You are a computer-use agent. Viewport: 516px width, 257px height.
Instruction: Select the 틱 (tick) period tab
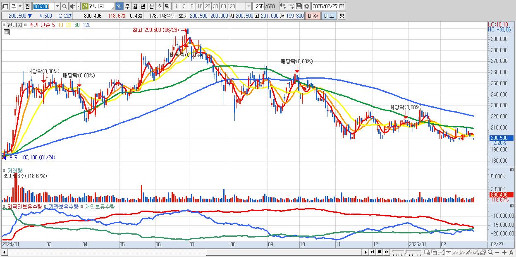tap(167, 6)
